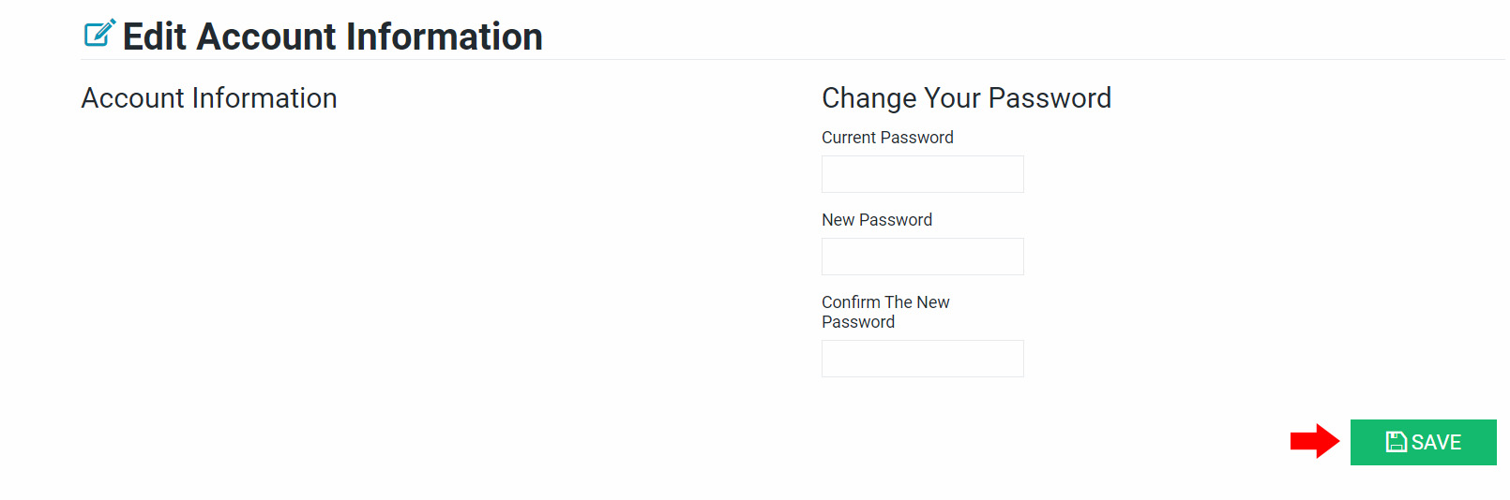The width and height of the screenshot is (1510, 500).
Task: Click the word Edit in page title
Action: (x=155, y=37)
